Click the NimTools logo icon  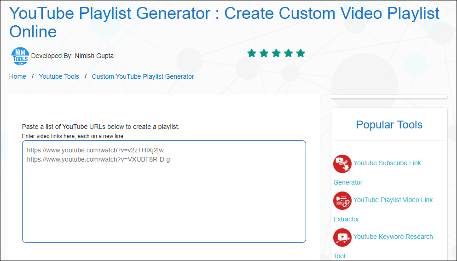[x=20, y=56]
